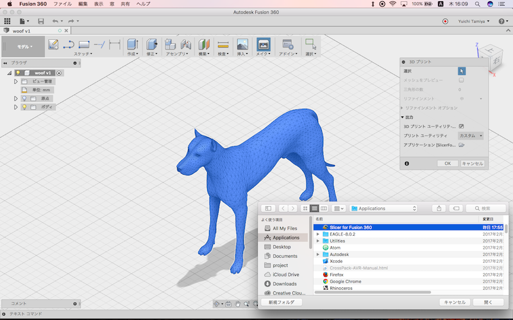The height and width of the screenshot is (320, 513).
Task: Click the info icon in 3D Print dialog
Action: coord(407,164)
